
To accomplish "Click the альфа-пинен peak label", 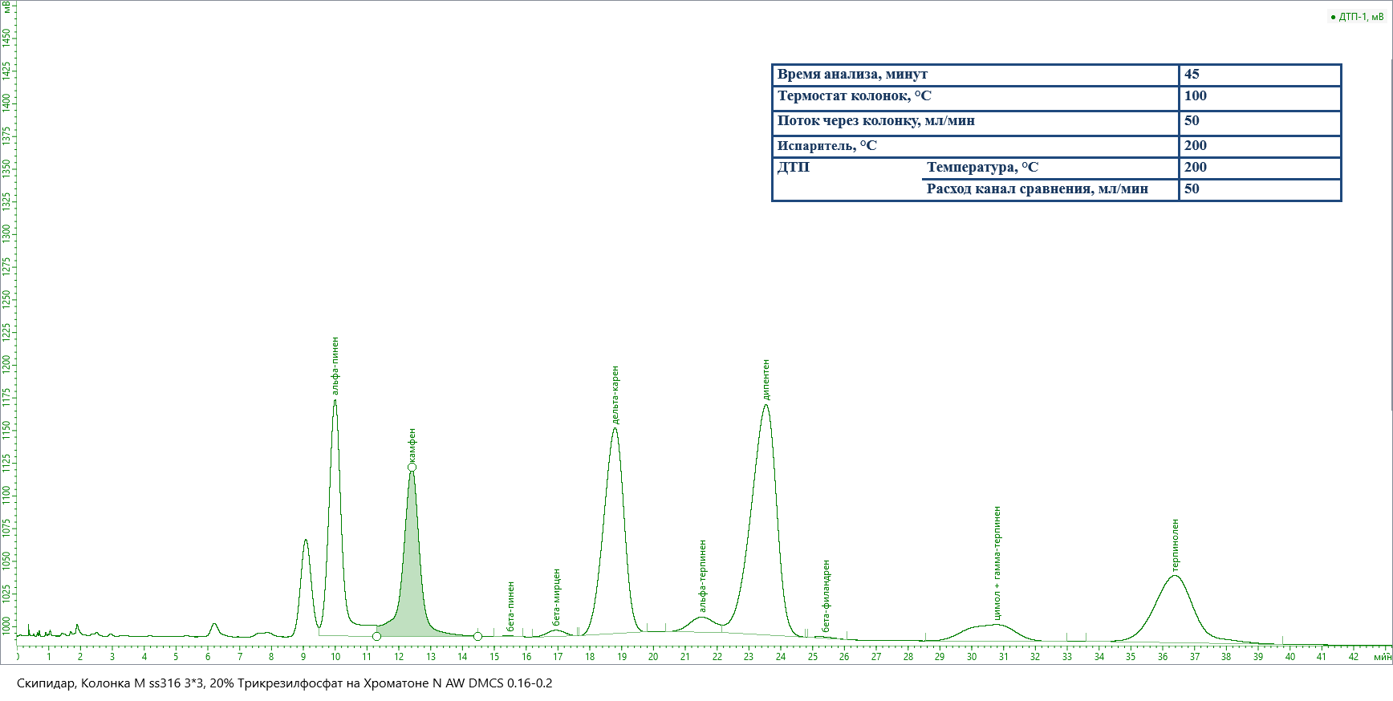I will point(335,366).
